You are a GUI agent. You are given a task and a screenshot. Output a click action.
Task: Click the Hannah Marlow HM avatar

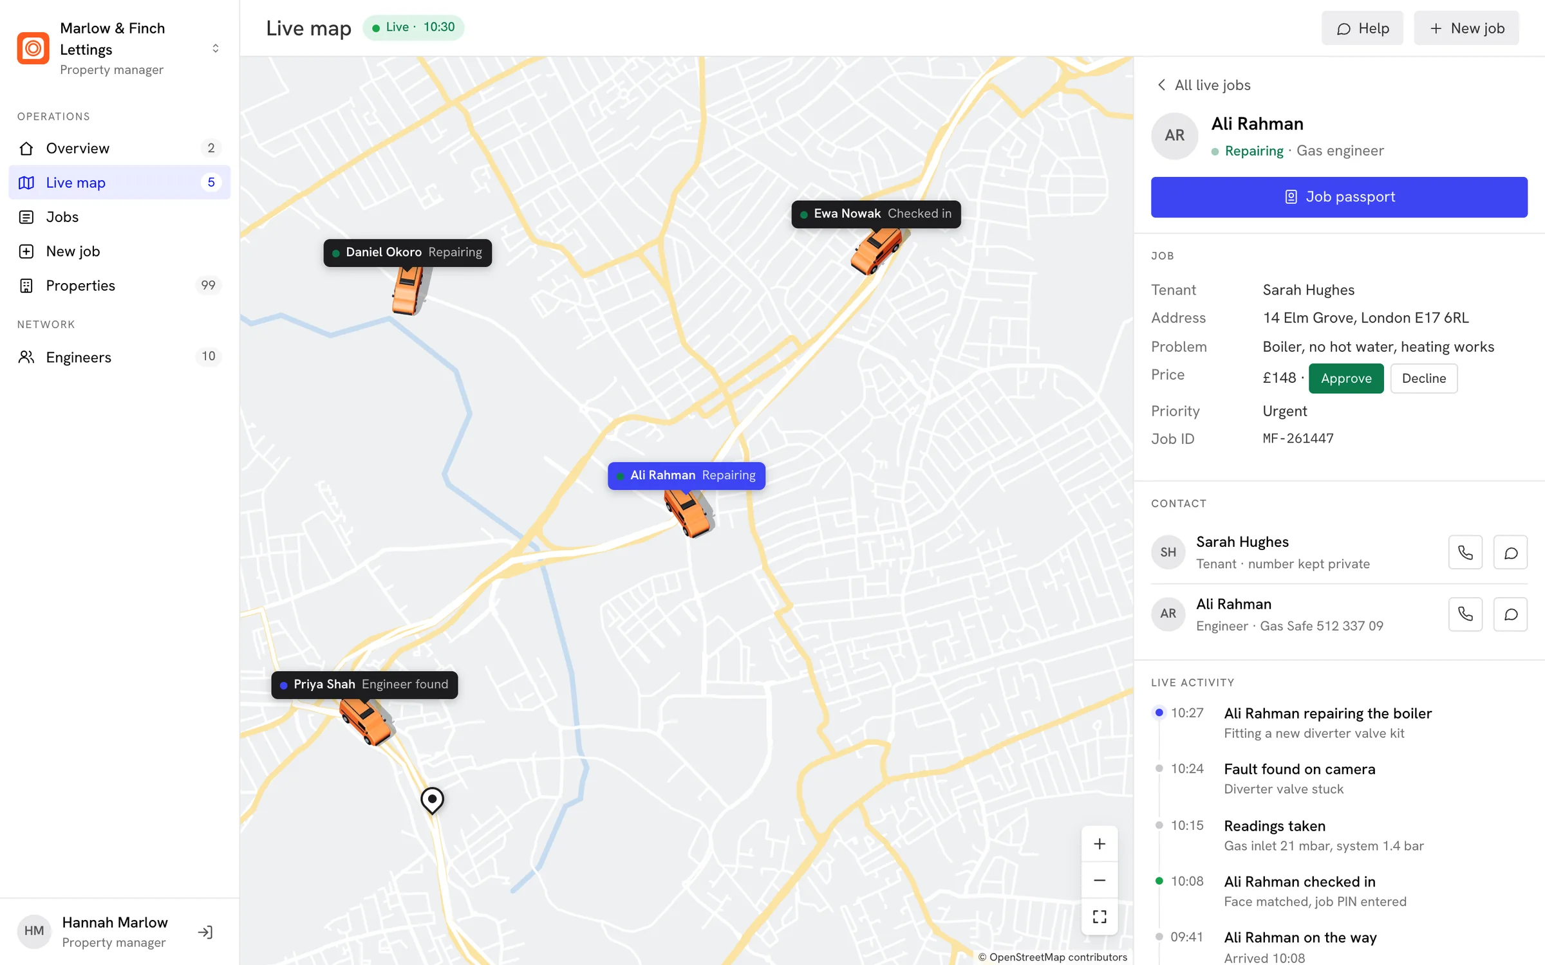(34, 931)
